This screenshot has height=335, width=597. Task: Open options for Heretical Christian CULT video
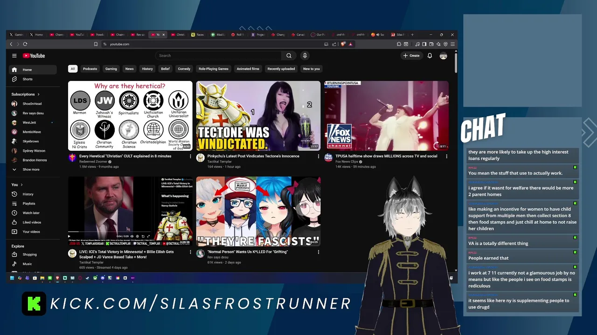pos(190,156)
